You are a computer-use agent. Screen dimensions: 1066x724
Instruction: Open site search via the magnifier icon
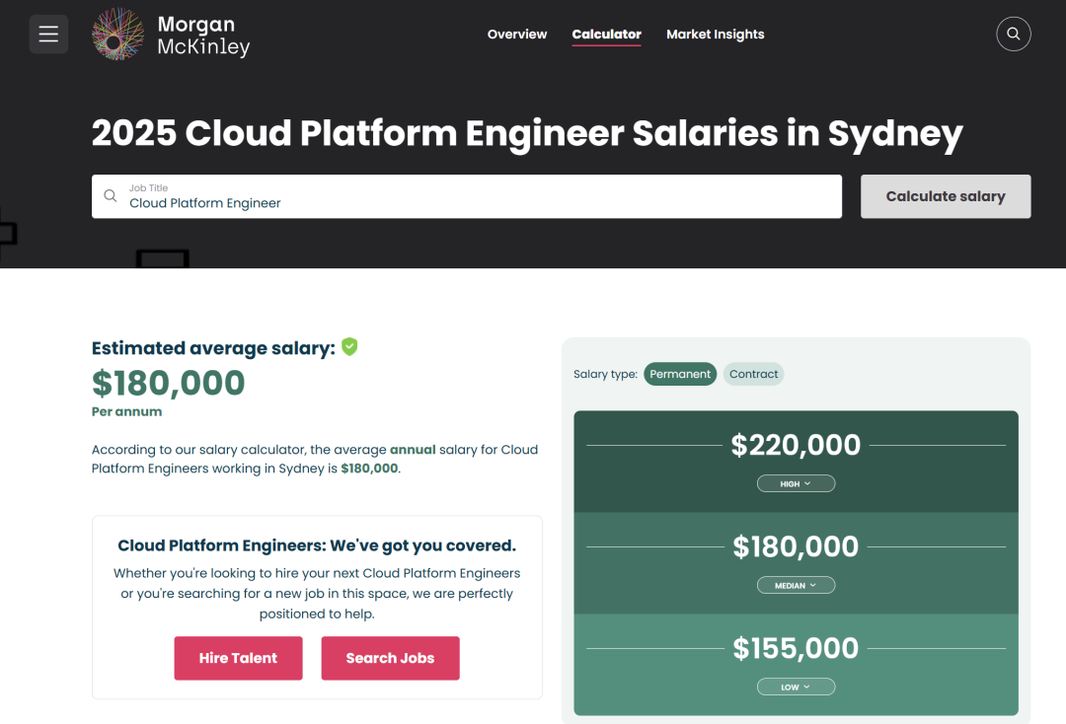coord(1014,35)
